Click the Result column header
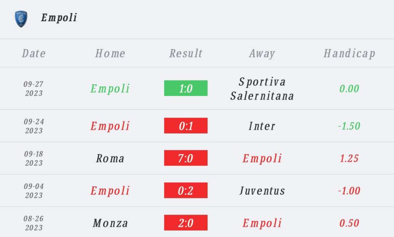Image resolution: width=394 pixels, height=237 pixels. pyautogui.click(x=186, y=53)
